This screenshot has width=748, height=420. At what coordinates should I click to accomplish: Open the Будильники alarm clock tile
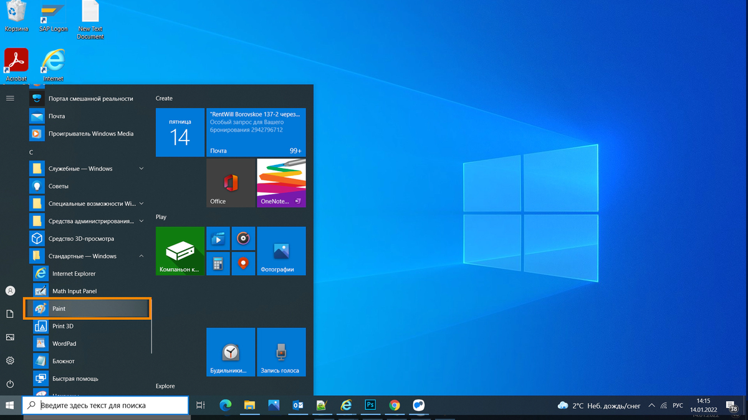click(231, 352)
